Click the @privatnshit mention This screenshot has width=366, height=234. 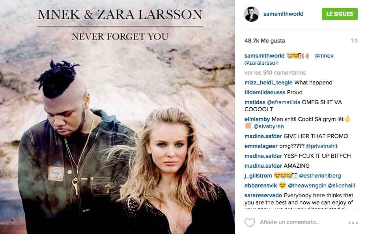coord(321,146)
